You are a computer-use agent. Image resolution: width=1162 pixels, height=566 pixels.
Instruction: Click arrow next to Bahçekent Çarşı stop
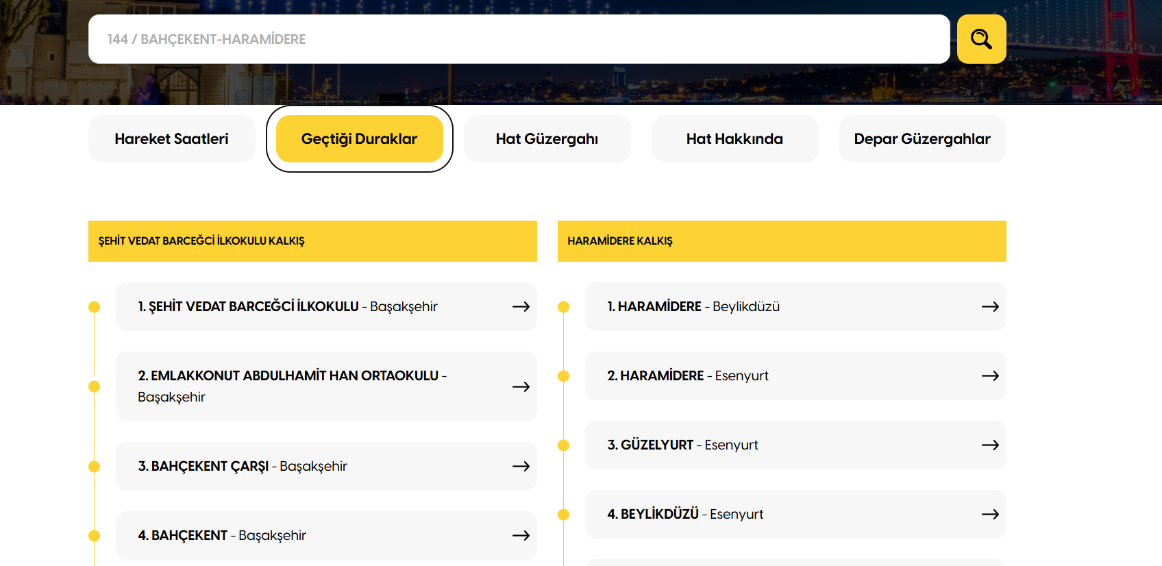521,466
